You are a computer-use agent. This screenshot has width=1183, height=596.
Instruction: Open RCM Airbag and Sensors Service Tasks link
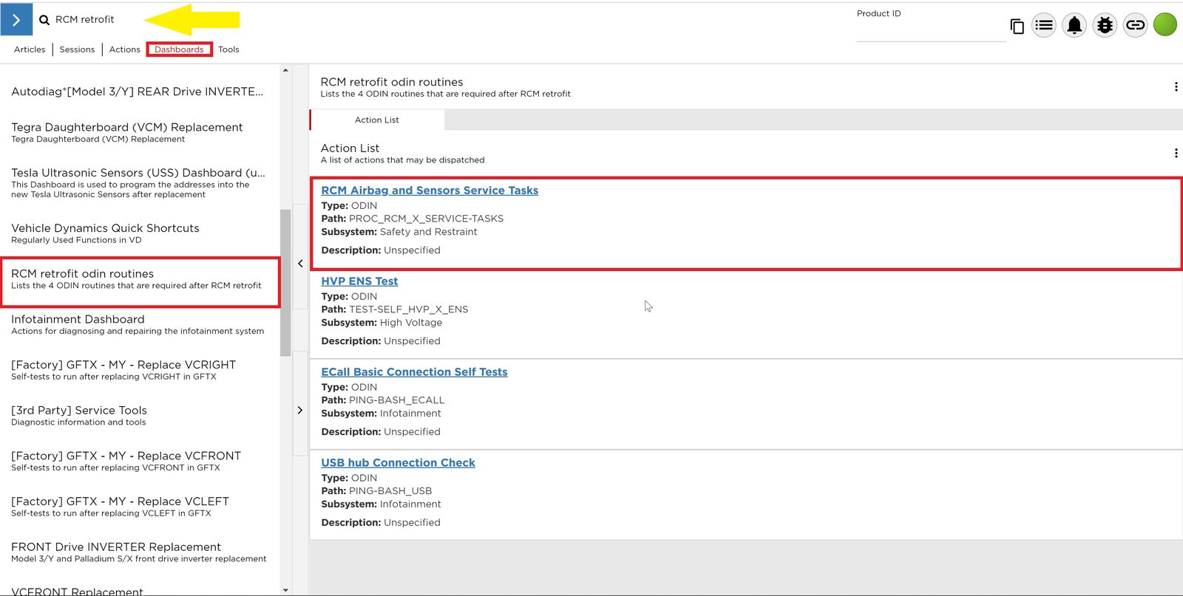point(430,191)
